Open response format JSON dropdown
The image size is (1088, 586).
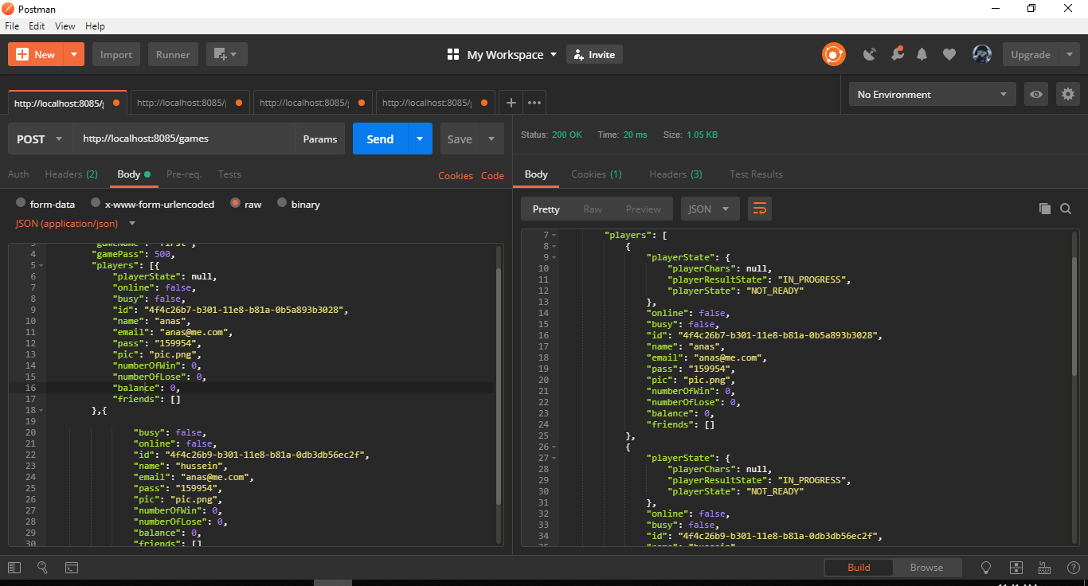tap(710, 209)
